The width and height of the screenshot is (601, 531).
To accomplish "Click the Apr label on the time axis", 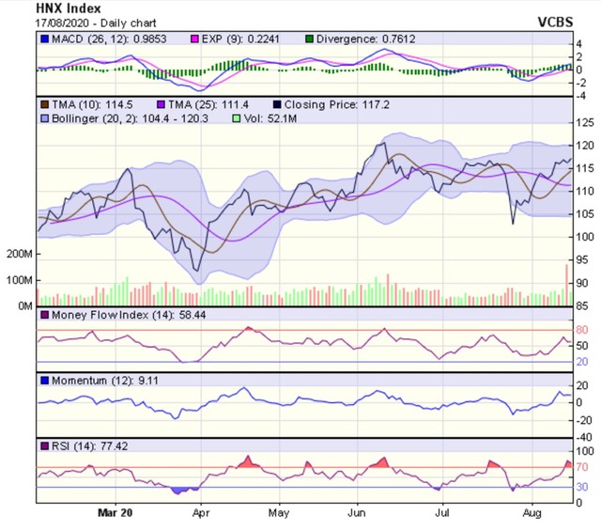I will (199, 515).
